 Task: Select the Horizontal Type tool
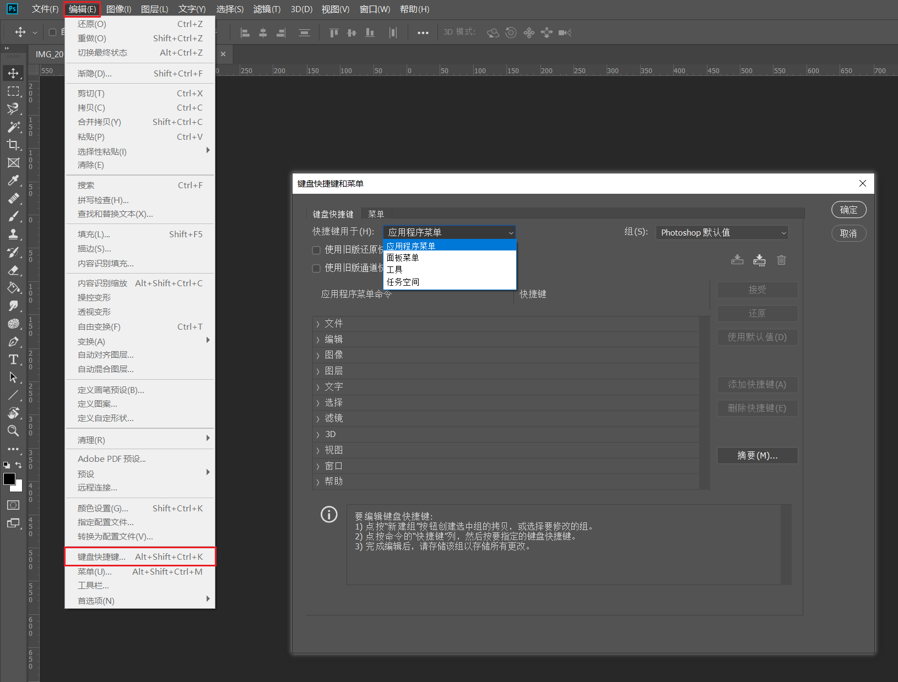point(13,359)
